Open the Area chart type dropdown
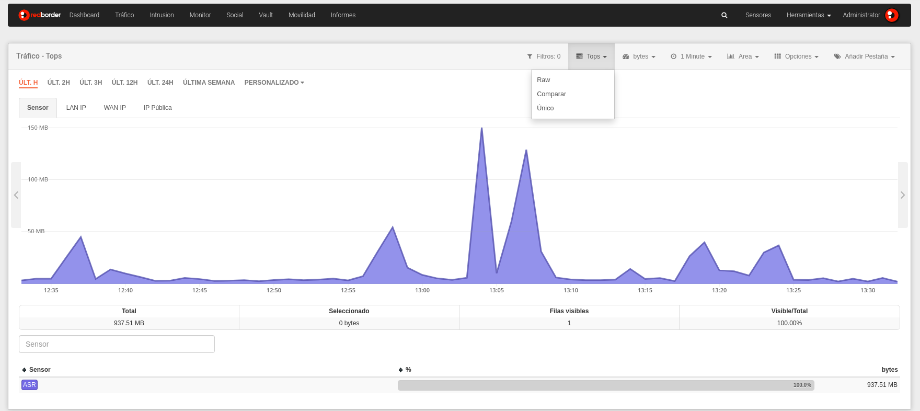Image resolution: width=920 pixels, height=411 pixels. [743, 56]
